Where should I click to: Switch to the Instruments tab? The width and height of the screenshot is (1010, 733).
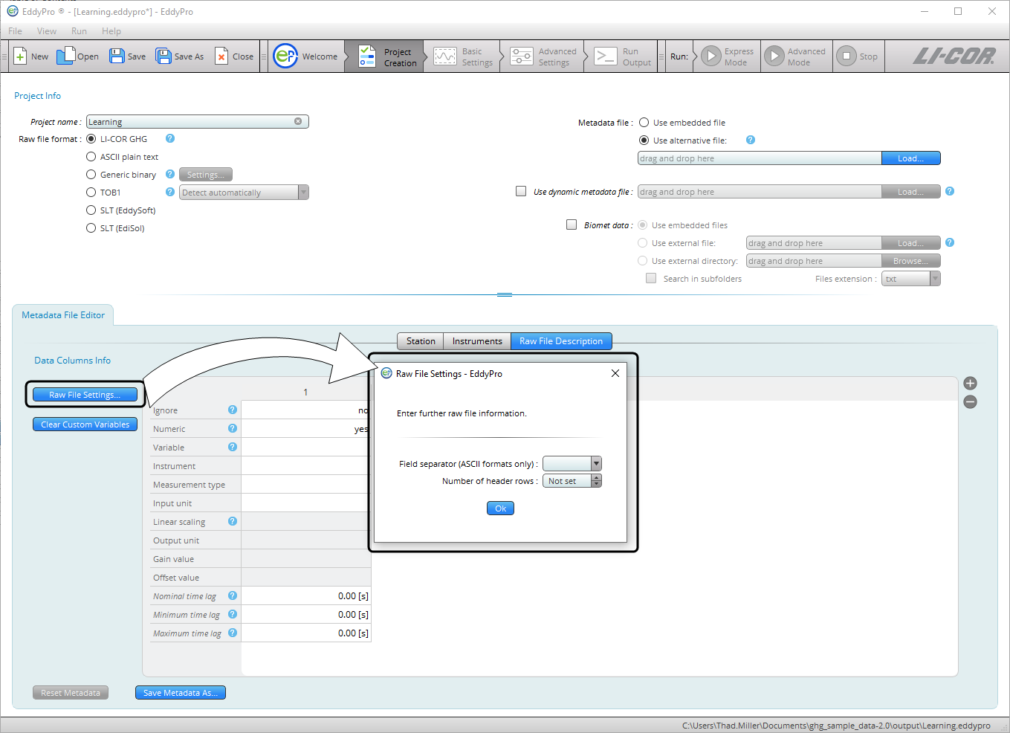pos(477,341)
